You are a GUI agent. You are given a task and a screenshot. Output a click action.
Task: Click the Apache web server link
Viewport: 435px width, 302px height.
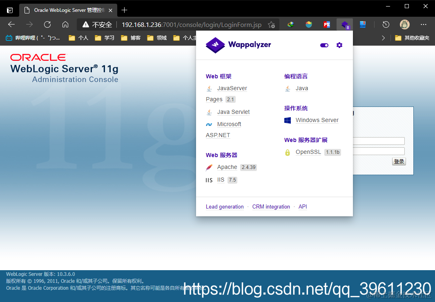point(227,167)
